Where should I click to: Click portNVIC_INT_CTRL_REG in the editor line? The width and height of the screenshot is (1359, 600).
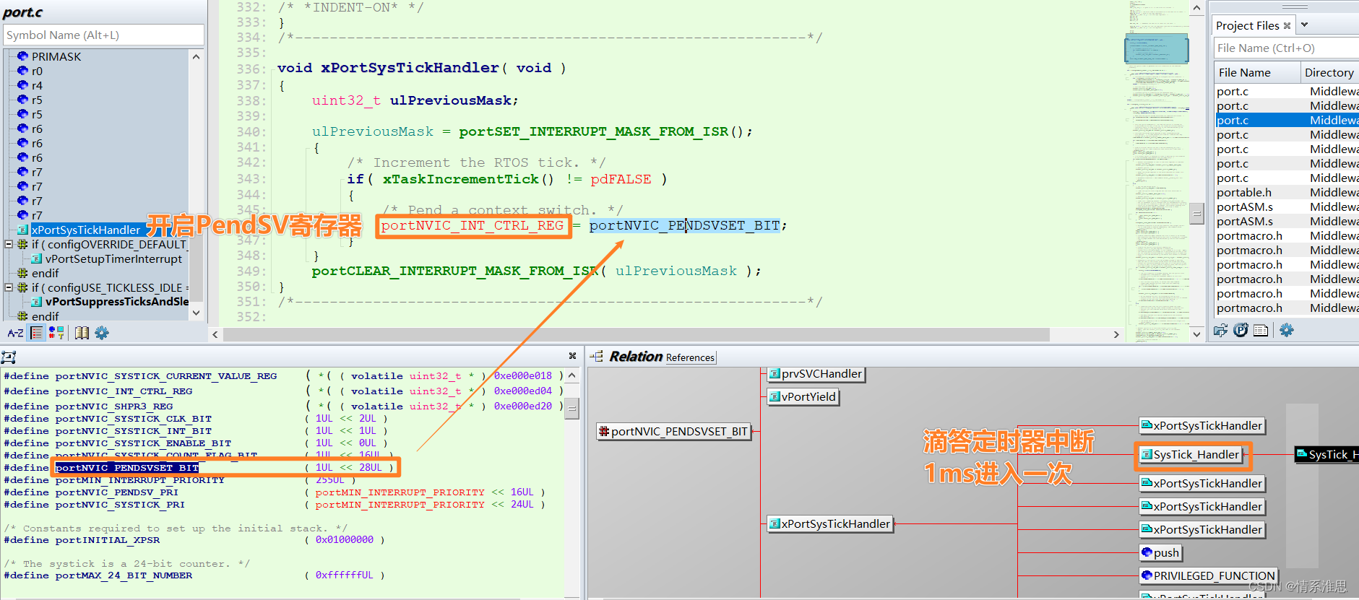[472, 225]
